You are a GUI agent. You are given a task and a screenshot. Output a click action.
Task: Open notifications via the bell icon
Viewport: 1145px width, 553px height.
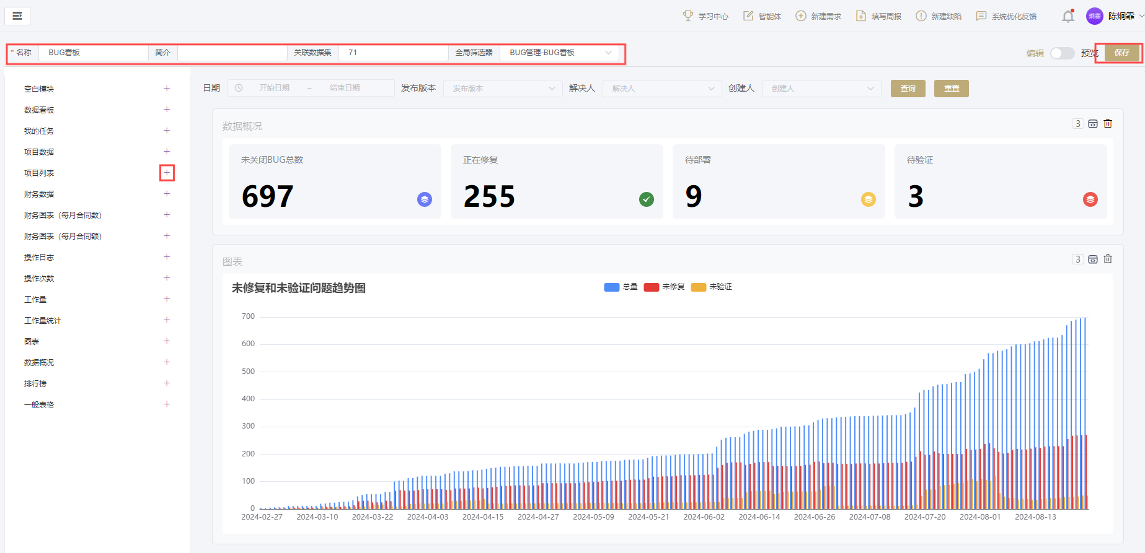point(1068,17)
